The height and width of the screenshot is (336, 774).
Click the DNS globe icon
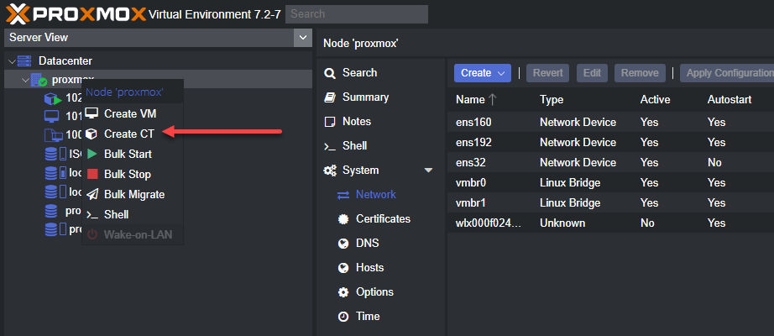(343, 244)
